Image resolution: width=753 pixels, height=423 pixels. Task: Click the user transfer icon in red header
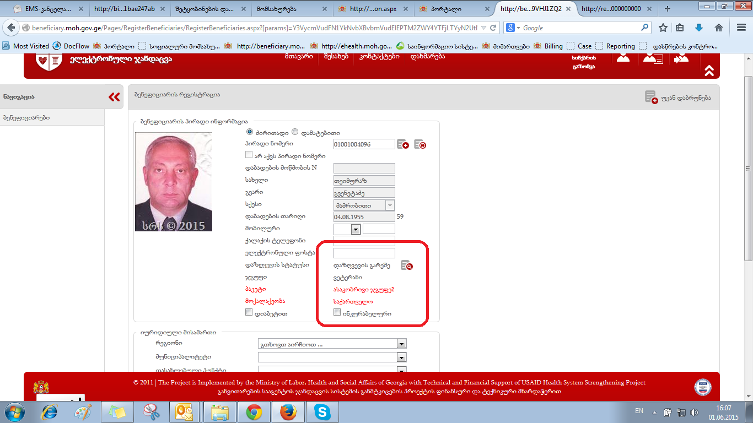click(681, 57)
